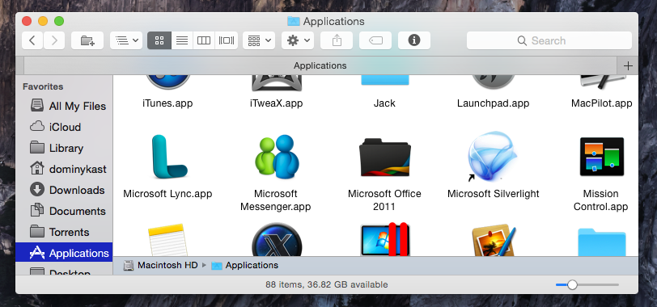The height and width of the screenshot is (307, 657).
Task: Click the Edit Tags toolbar button
Action: point(375,40)
